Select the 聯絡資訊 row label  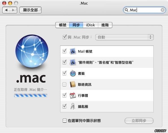tap(85, 85)
